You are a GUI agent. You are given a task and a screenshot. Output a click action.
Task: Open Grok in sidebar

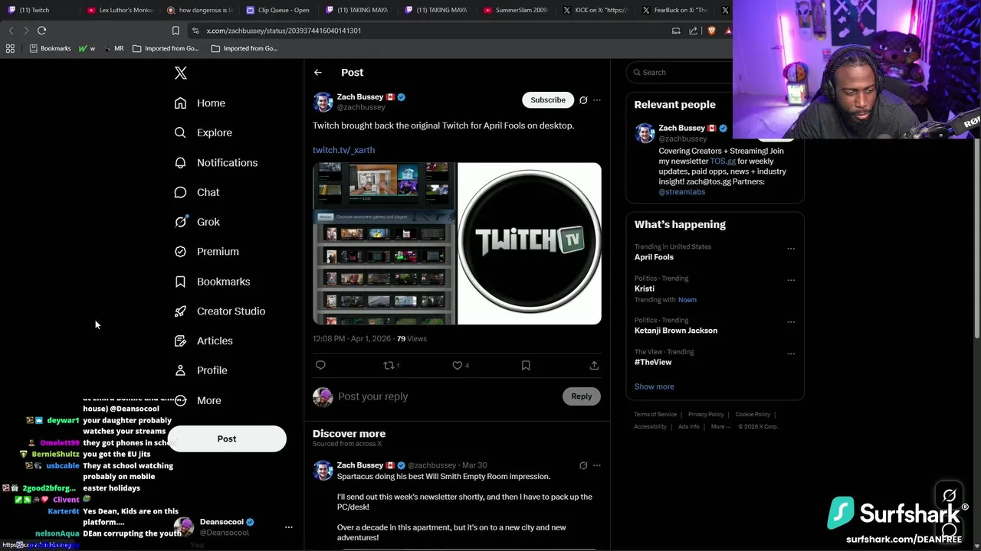click(197, 222)
